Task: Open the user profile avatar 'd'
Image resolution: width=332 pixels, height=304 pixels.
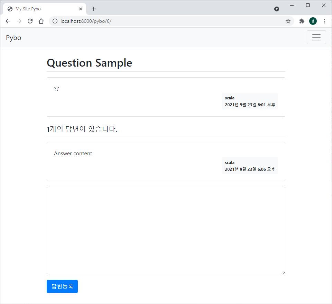Action: 313,21
